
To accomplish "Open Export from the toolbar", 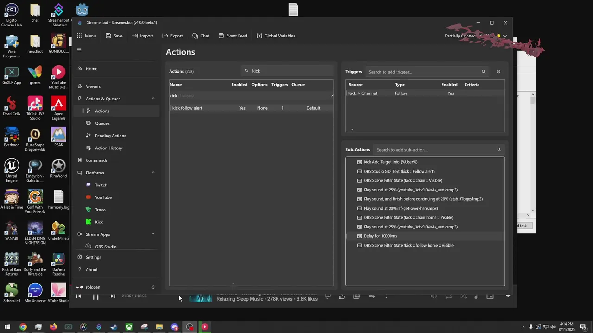I will [x=172, y=36].
